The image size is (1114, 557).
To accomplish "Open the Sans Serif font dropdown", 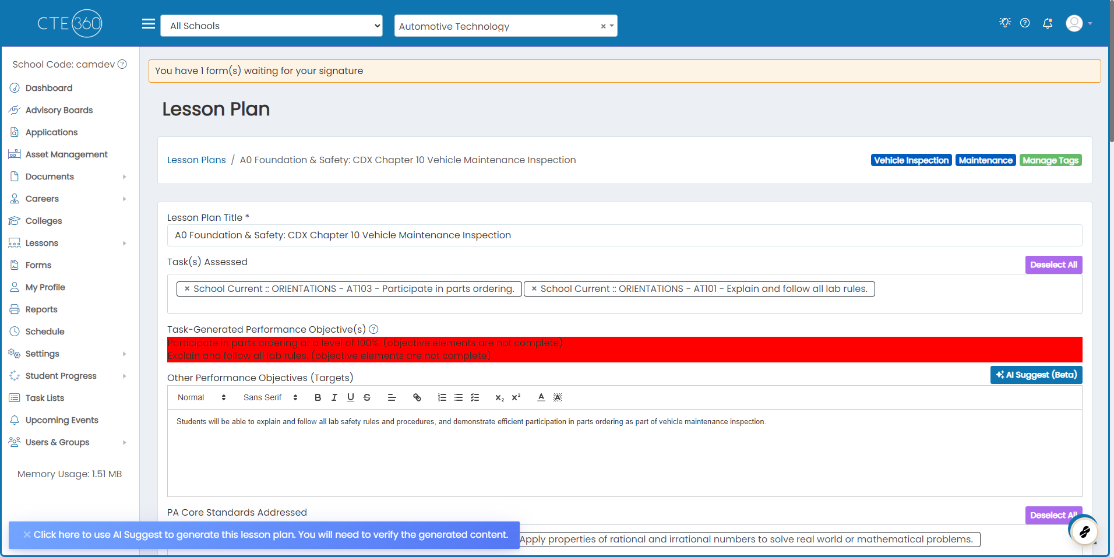I will point(271,397).
